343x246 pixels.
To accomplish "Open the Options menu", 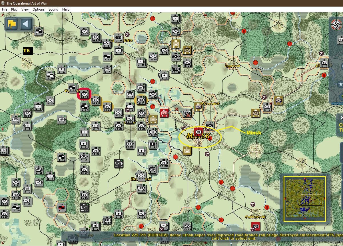I will 39,9.
